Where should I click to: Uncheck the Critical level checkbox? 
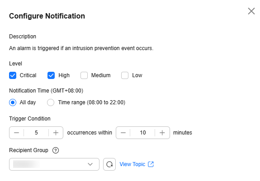click(x=13, y=75)
